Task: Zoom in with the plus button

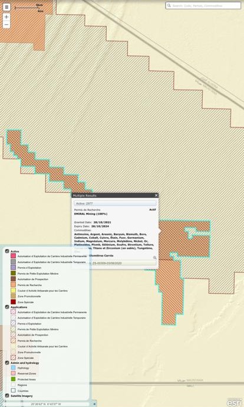Action: pos(6,17)
